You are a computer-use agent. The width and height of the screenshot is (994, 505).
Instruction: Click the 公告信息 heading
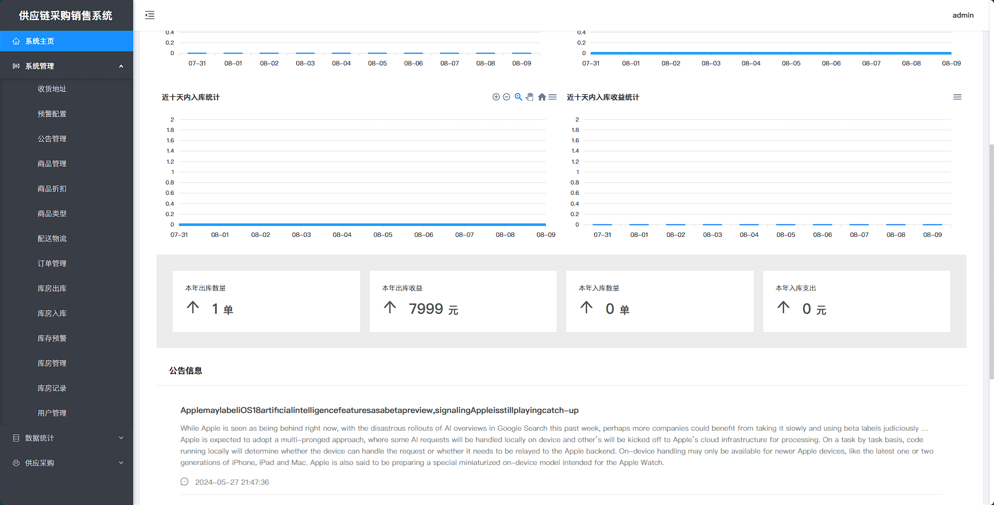coord(186,370)
